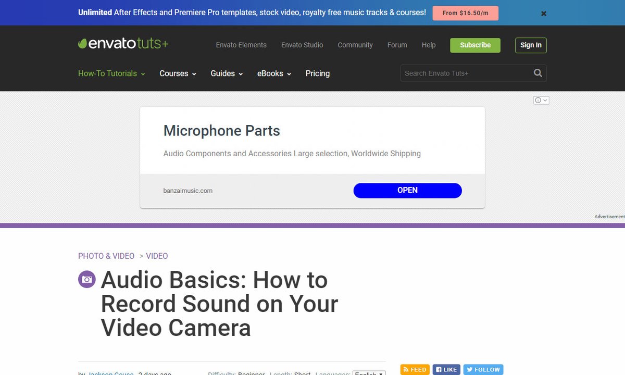Click the Jackson Couse author link
The image size is (625, 375).
tap(110, 373)
